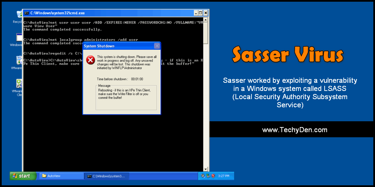
Task: Click the cmd scrollbar down arrow
Action: tap(206, 169)
